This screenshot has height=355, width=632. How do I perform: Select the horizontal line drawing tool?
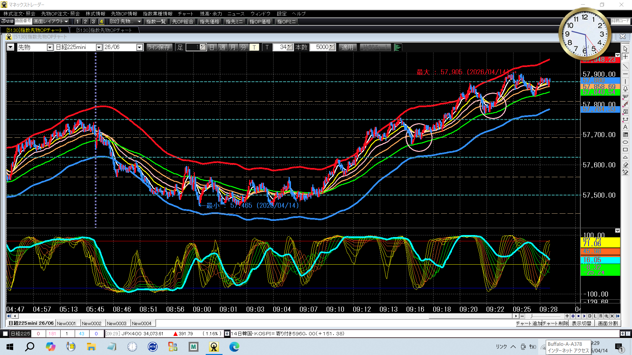(625, 74)
